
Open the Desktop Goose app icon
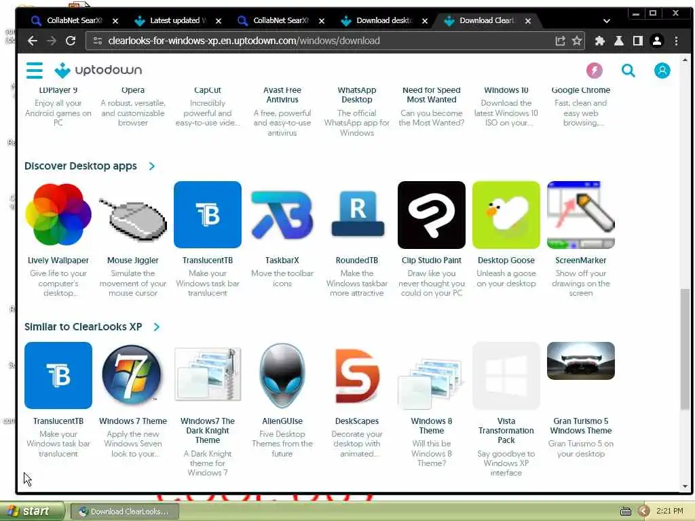506,215
